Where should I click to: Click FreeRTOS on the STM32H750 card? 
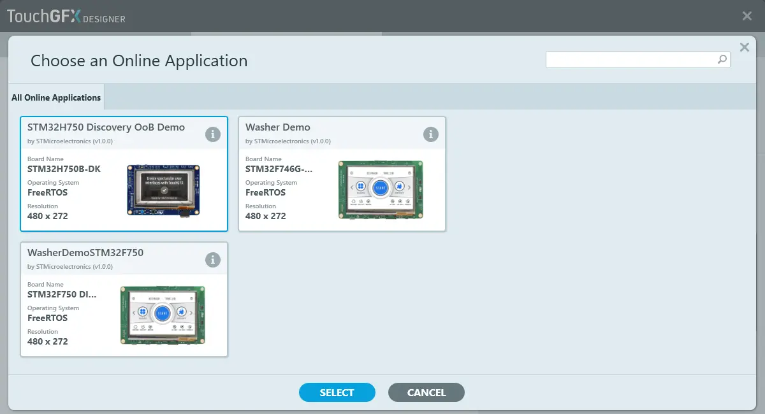coord(47,193)
